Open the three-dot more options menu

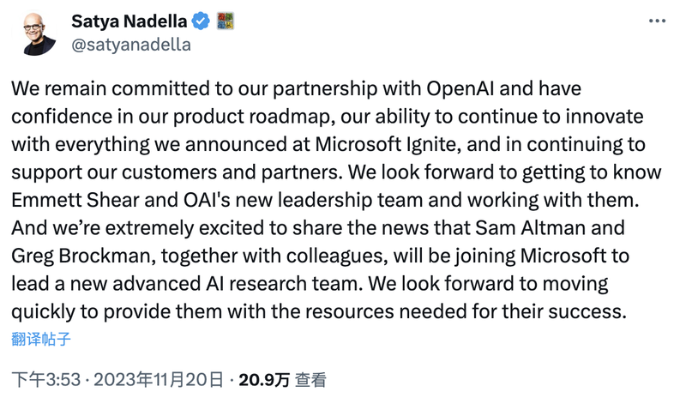click(657, 21)
